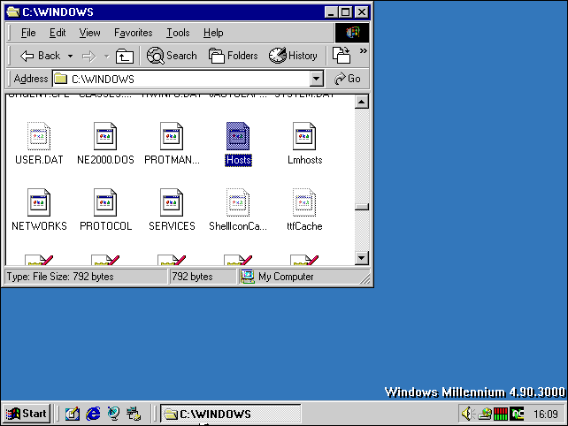The width and height of the screenshot is (568, 426).
Task: Minimize the C:\WINDOWS window
Action: pyautogui.click(x=330, y=12)
